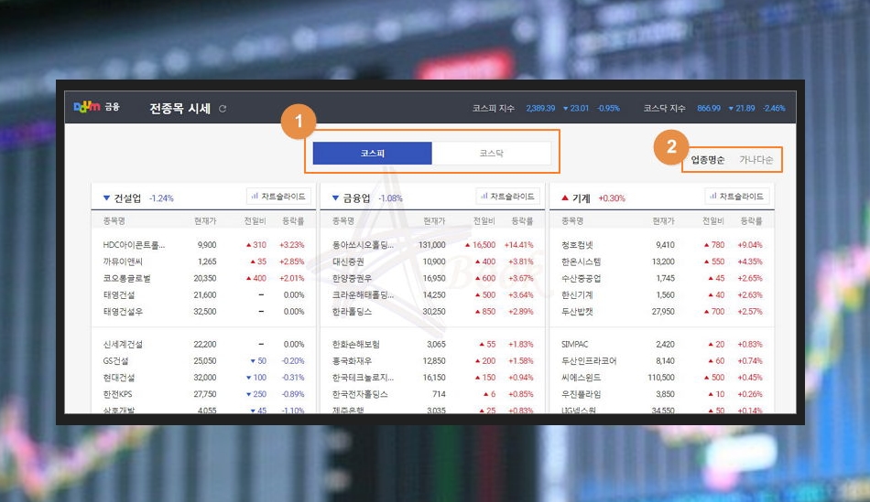
Task: Click 동아쏘시오홀딩스 price 131,000
Action: pos(431,245)
